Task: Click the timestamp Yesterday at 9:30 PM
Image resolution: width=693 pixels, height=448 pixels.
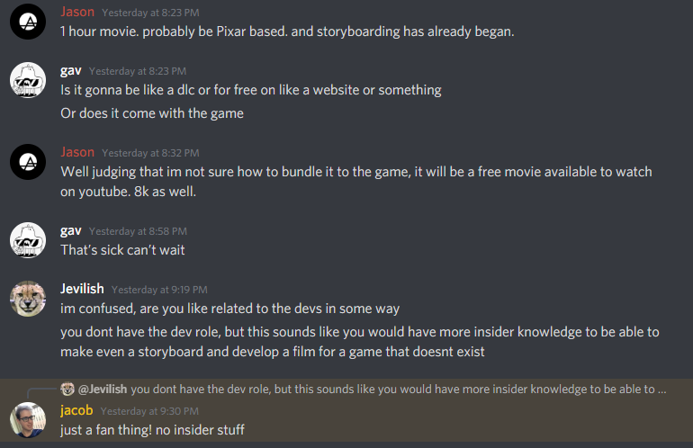Action: click(149, 411)
